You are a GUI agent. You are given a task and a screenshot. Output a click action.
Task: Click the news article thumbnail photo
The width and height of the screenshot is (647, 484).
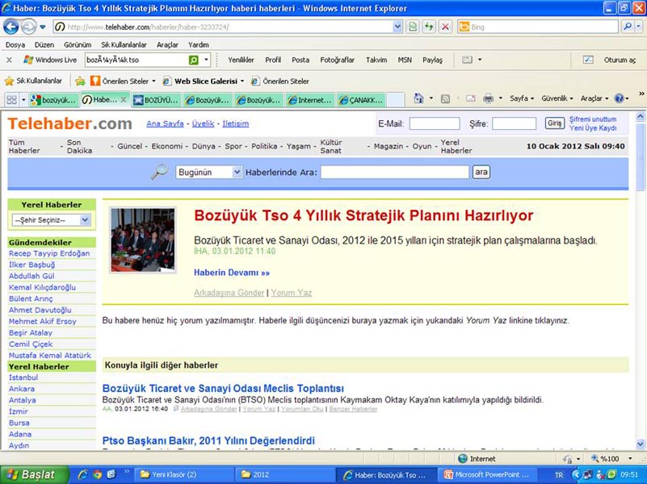[143, 240]
